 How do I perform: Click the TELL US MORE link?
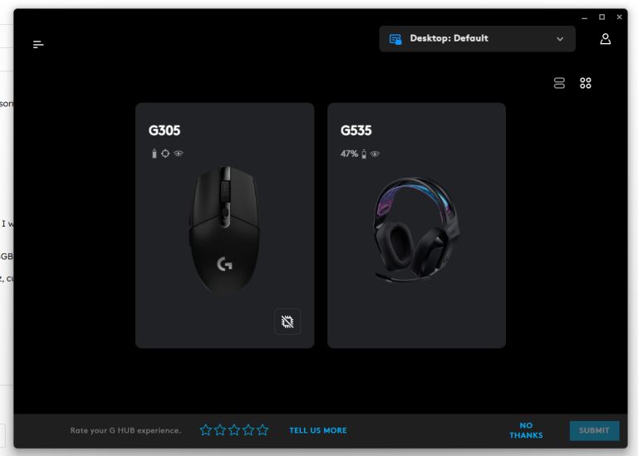click(x=318, y=430)
